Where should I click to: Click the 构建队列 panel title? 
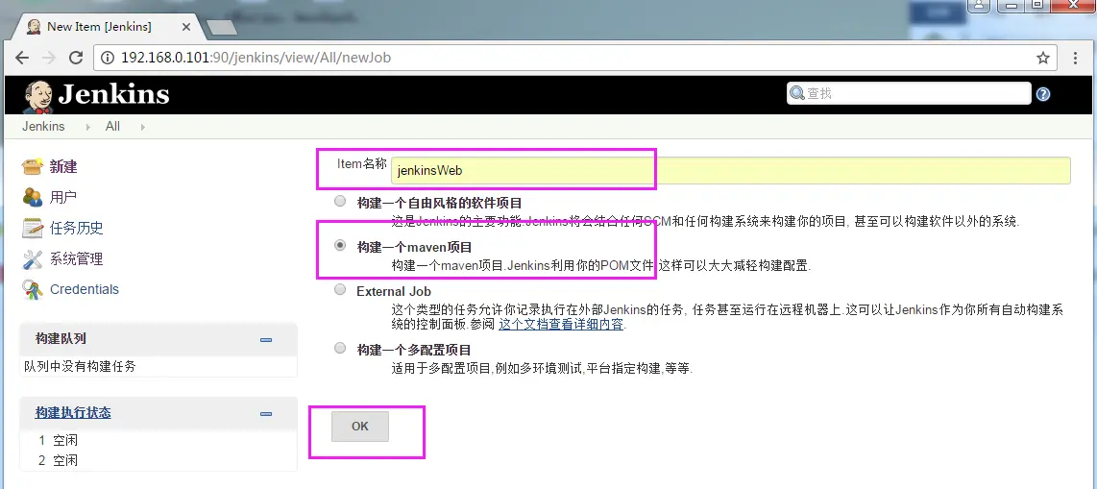[x=61, y=338]
